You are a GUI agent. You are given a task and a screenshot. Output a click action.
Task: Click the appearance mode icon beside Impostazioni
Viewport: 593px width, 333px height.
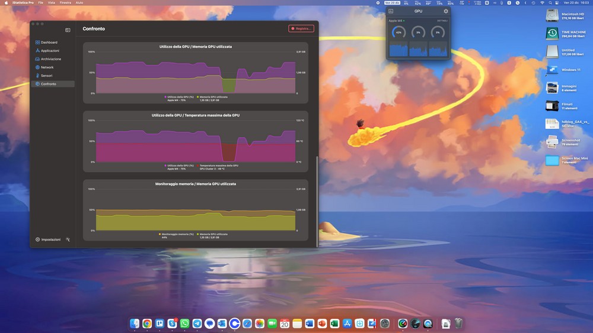point(68,240)
